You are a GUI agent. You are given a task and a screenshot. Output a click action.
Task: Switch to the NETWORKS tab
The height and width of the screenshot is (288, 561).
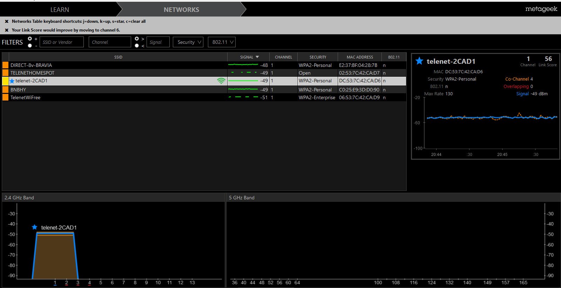[x=181, y=9]
